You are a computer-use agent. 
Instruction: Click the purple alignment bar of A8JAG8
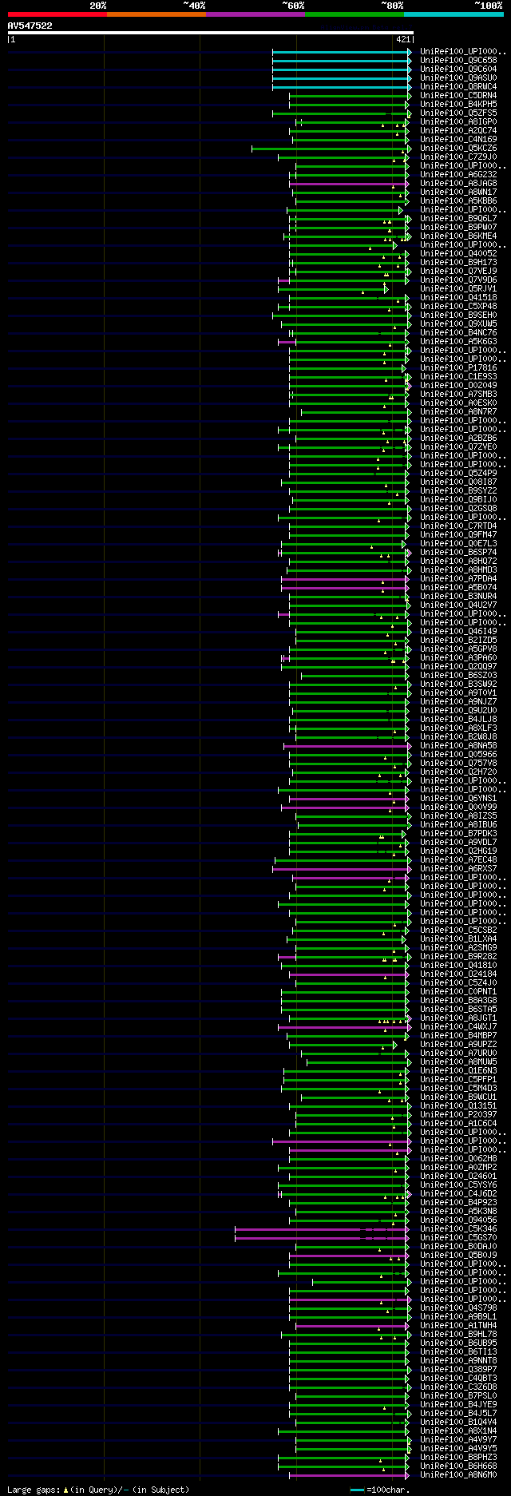350,183
